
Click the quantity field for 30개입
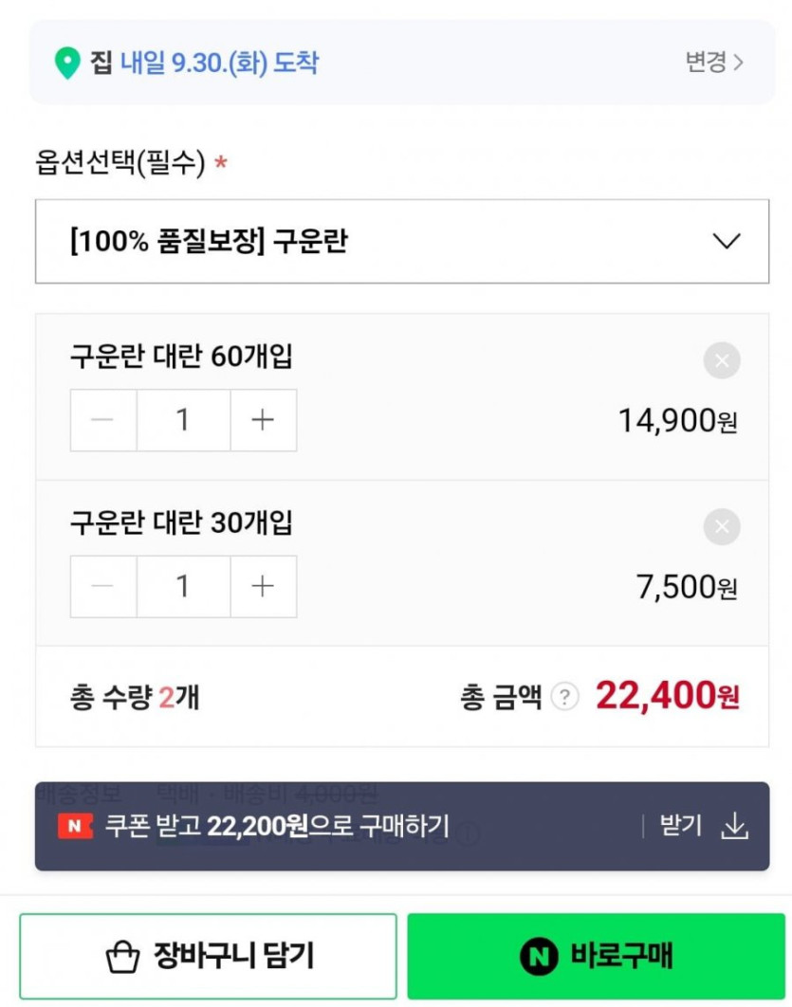pyautogui.click(x=183, y=587)
